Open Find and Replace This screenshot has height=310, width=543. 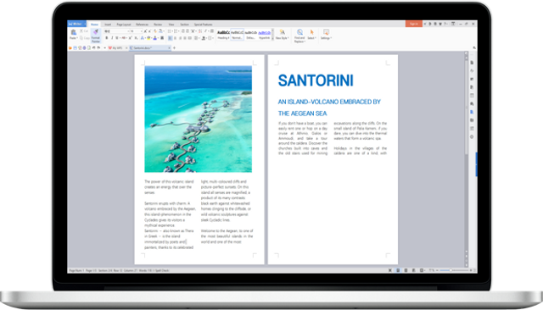pos(299,36)
